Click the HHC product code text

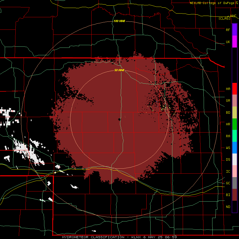(x=233, y=16)
